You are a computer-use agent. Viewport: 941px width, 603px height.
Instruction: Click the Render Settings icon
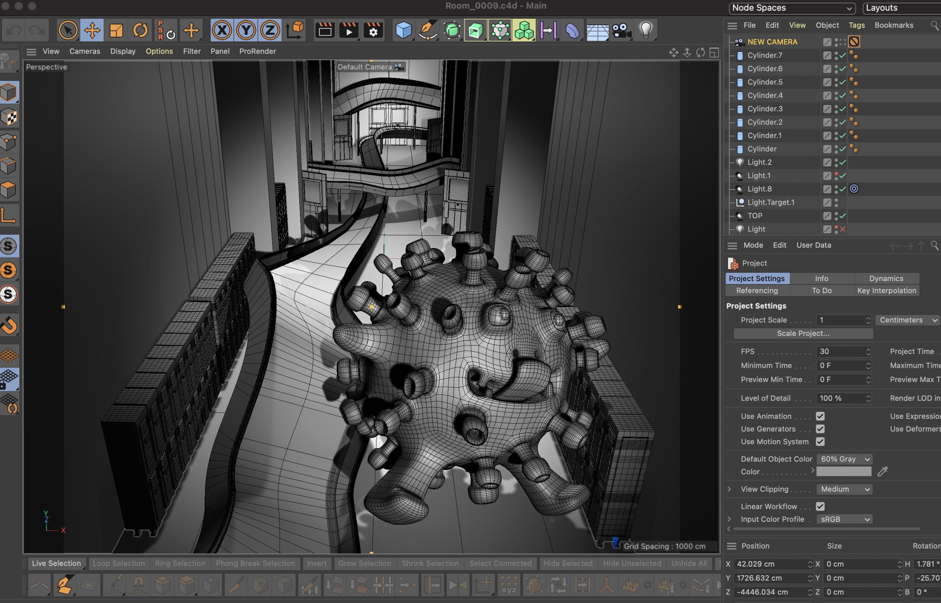(x=372, y=29)
